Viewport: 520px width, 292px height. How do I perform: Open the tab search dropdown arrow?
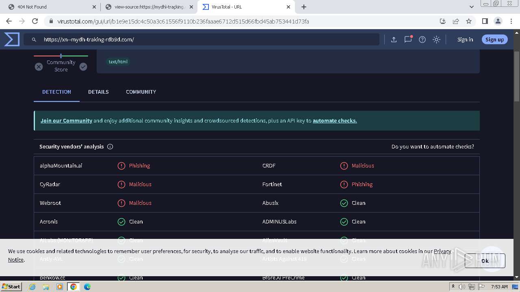coord(472,7)
